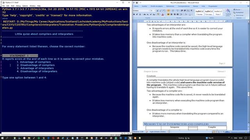The image size is (250, 140).
Task: Open the File menu in Python Shell
Action: 4,6
